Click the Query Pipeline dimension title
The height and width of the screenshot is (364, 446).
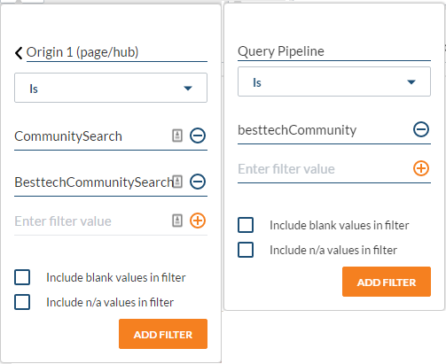pos(281,51)
